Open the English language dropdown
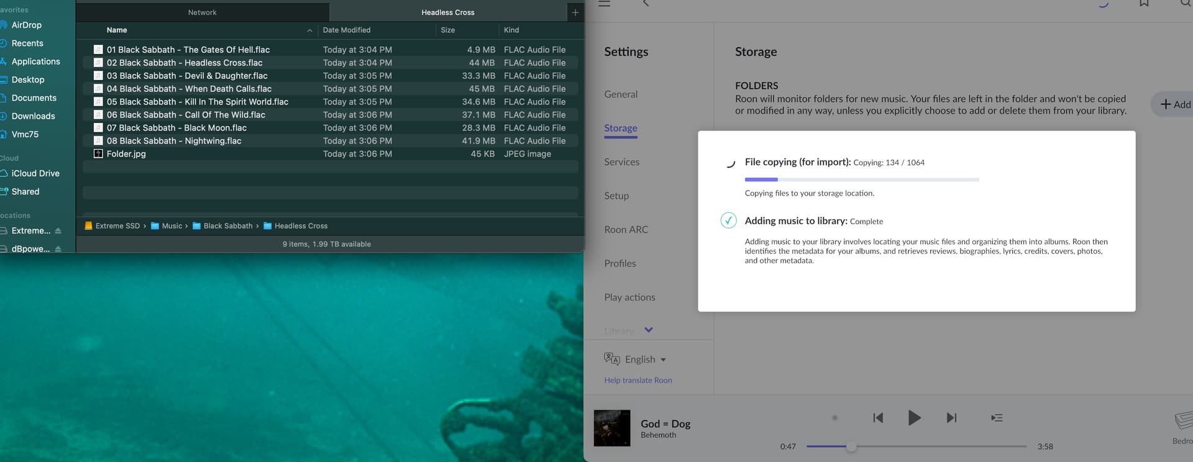Image resolution: width=1193 pixels, height=462 pixels. [x=645, y=360]
